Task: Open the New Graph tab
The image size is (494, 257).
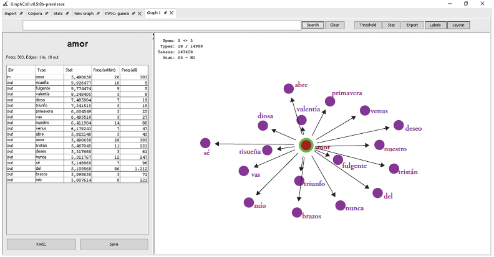Action: pyautogui.click(x=85, y=13)
